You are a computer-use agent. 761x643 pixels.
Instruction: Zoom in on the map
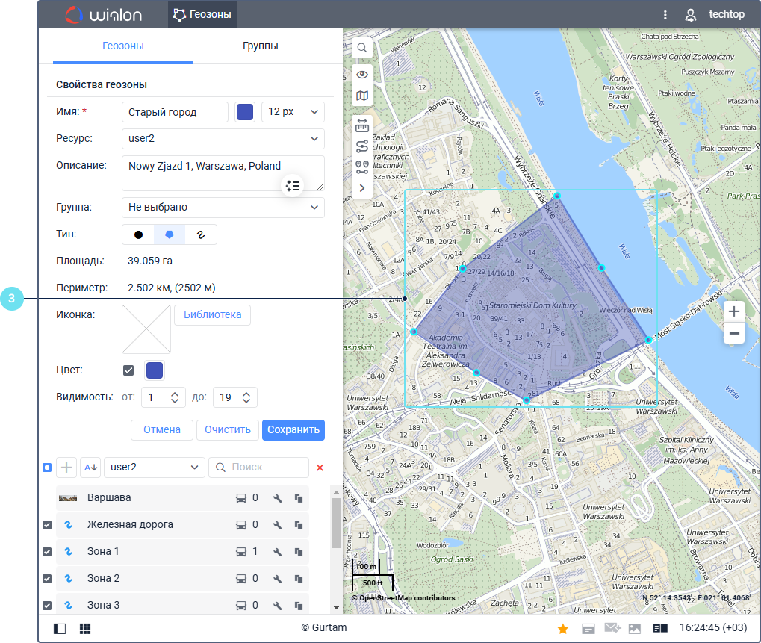(734, 311)
